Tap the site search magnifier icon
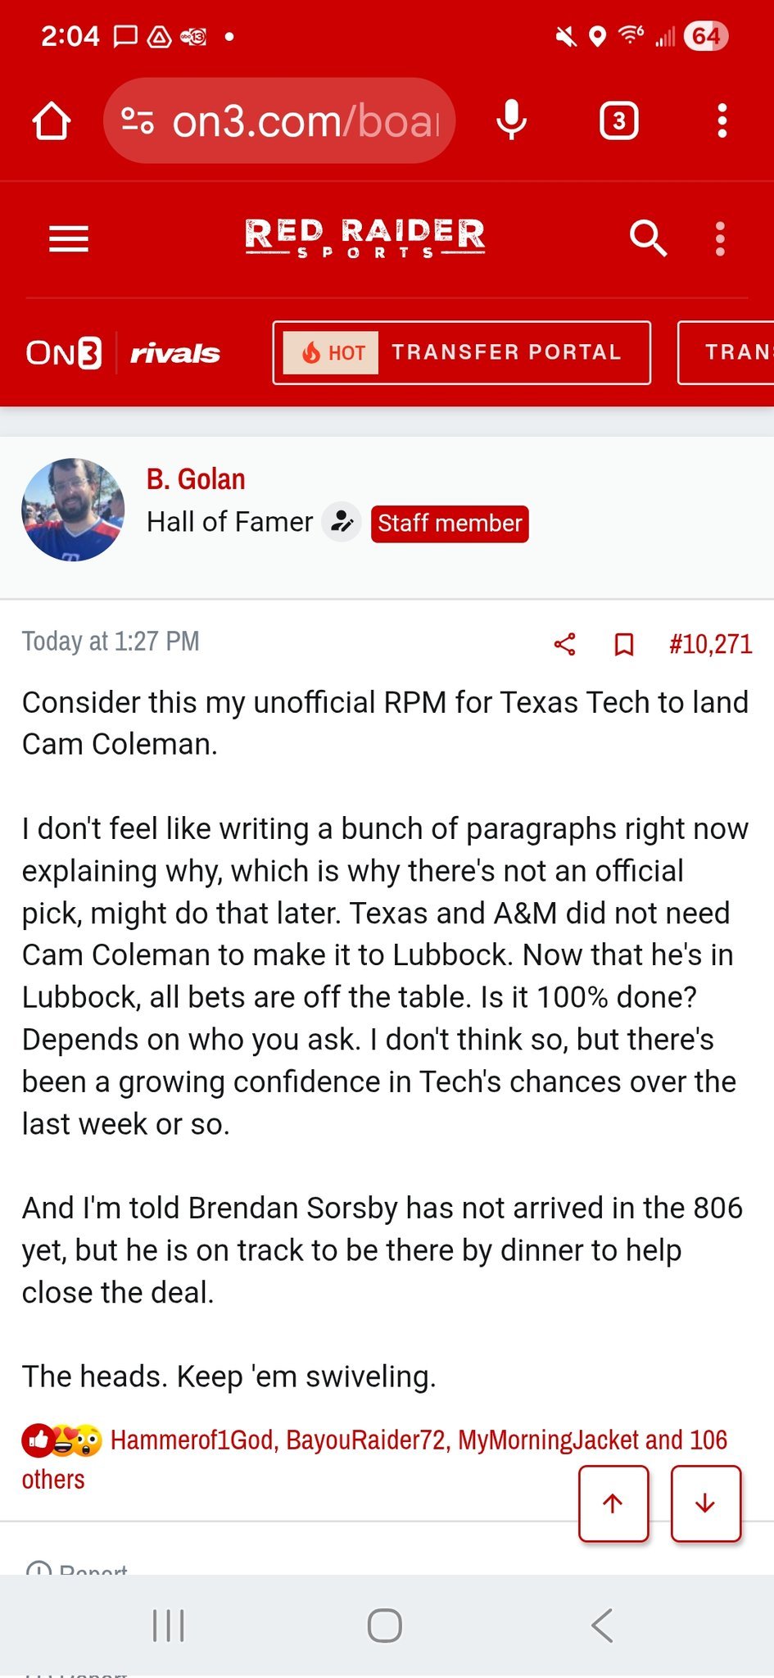The image size is (774, 1678). [x=647, y=239]
